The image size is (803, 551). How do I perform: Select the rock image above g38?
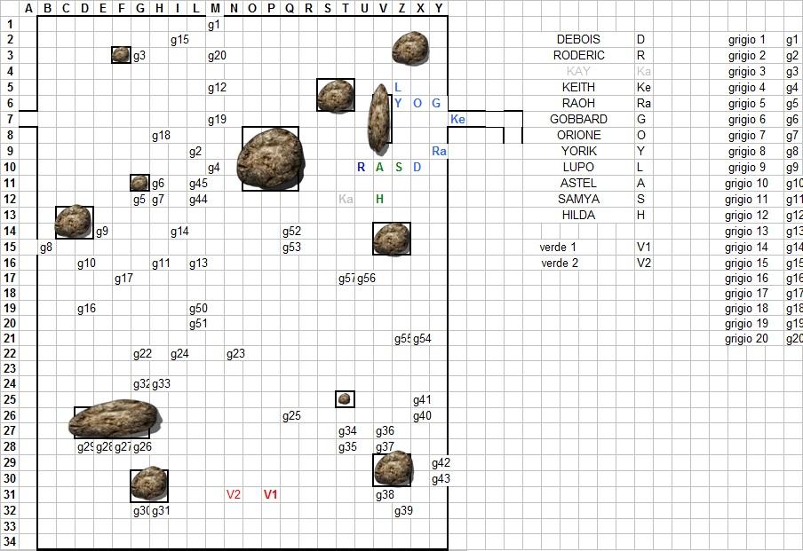pos(392,468)
